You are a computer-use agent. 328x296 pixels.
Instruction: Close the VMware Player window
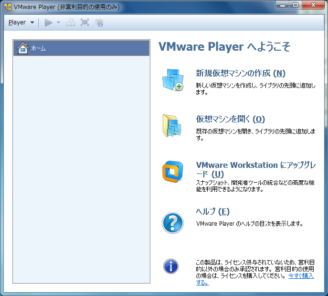316,6
